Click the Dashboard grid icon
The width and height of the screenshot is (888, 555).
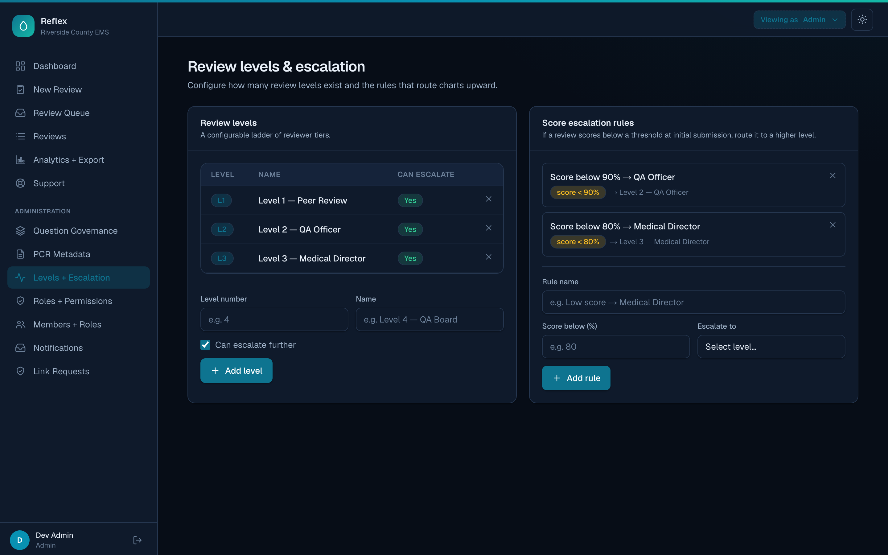(x=20, y=66)
